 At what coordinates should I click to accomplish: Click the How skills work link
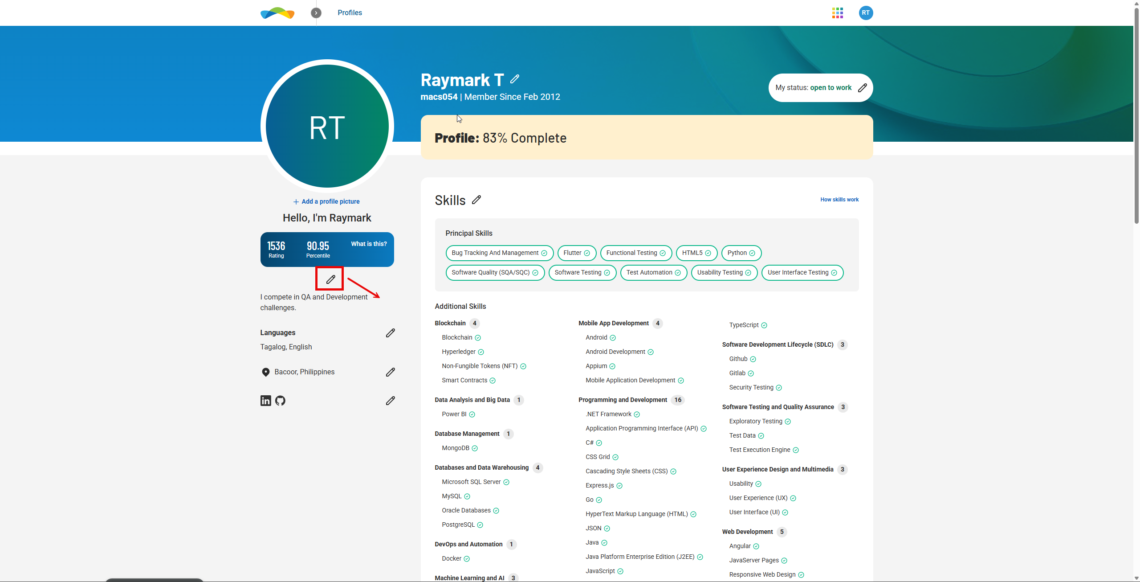pyautogui.click(x=839, y=200)
